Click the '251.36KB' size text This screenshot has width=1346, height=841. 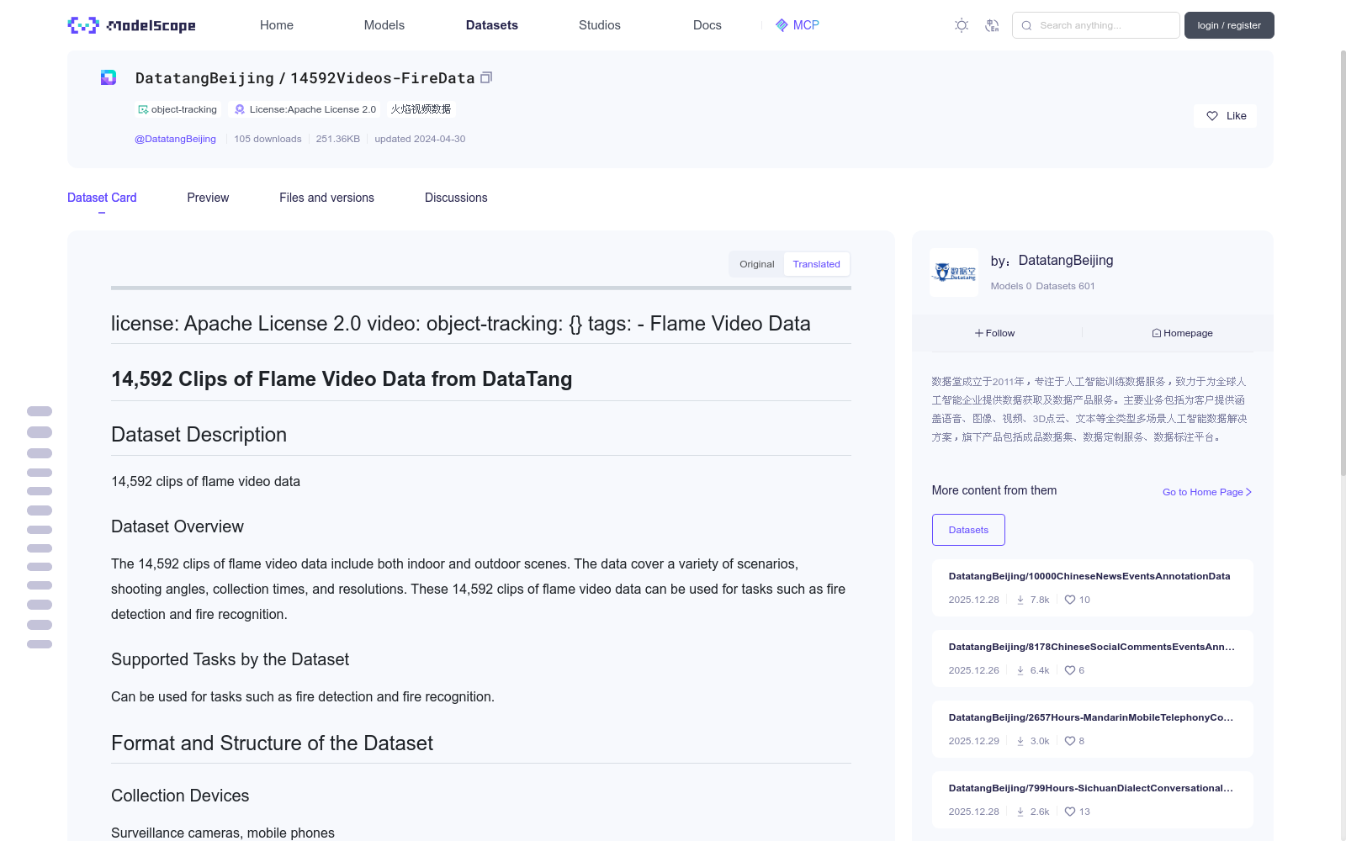pyautogui.click(x=338, y=139)
